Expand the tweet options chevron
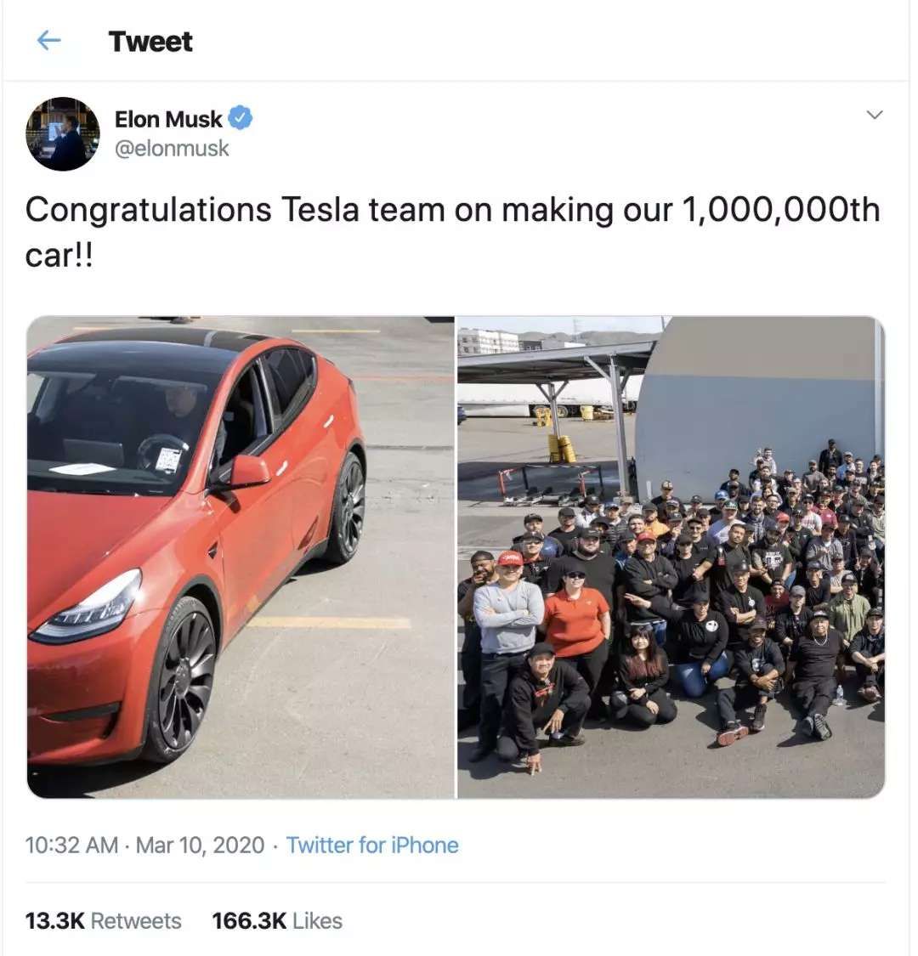This screenshot has height=956, width=918. [874, 115]
